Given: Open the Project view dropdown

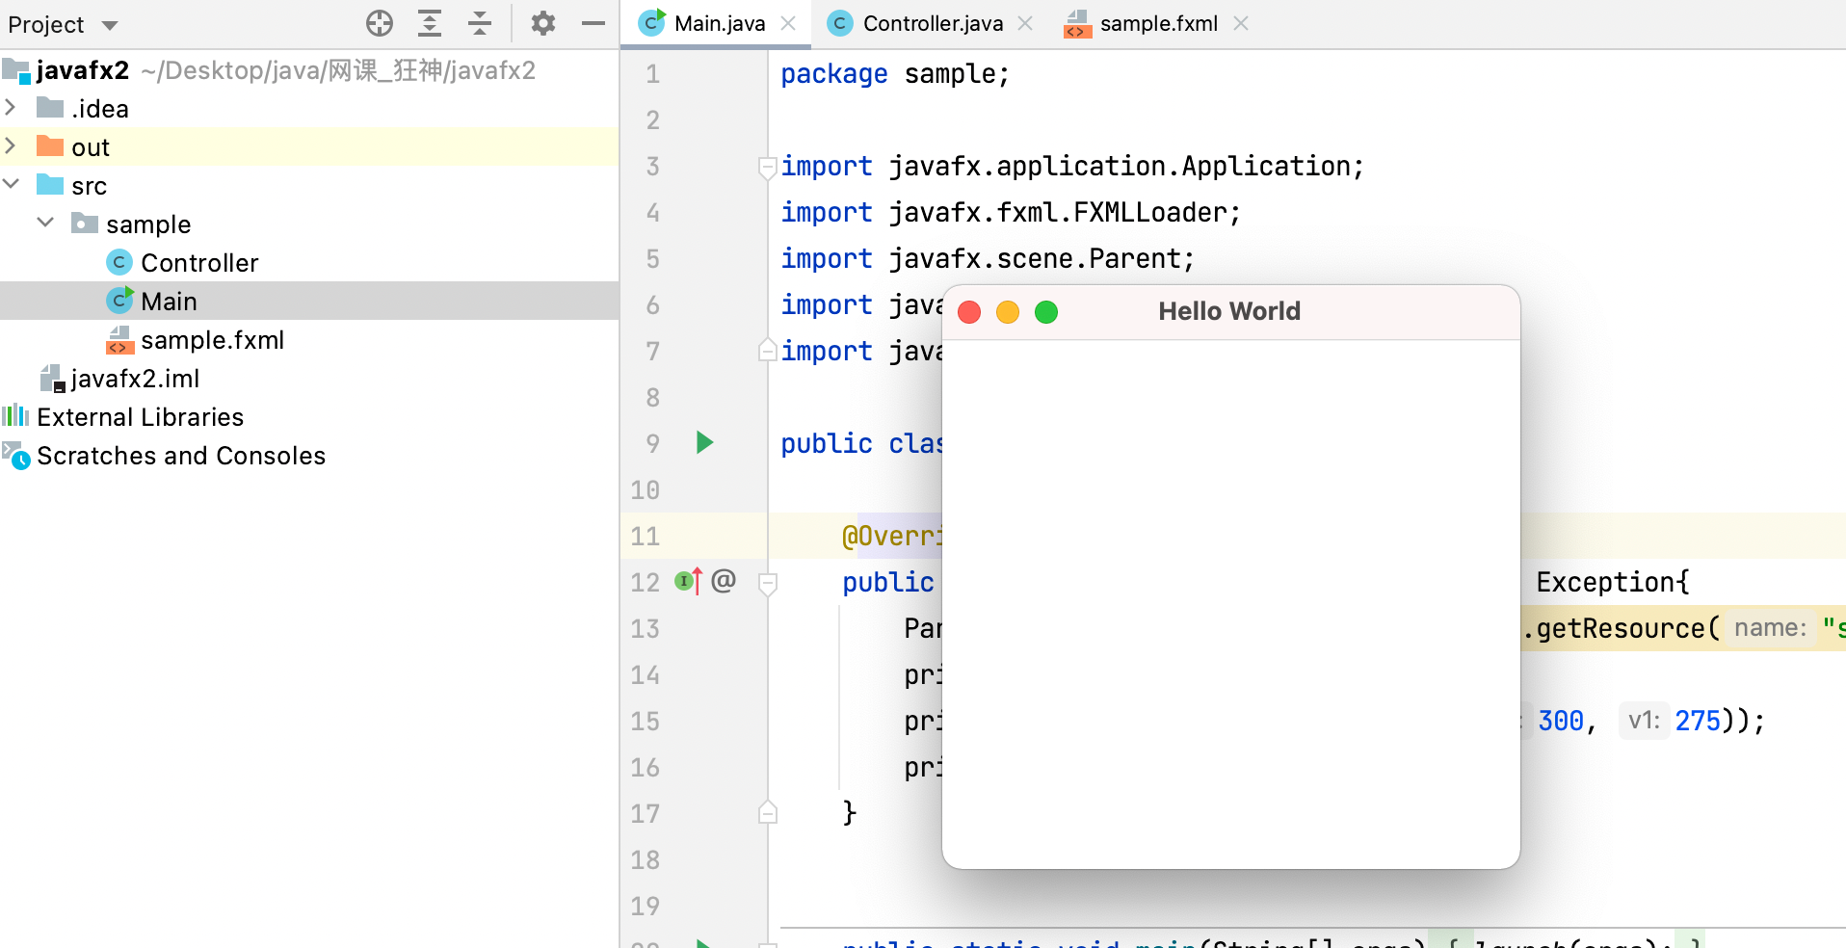Looking at the screenshot, I should pos(110,25).
